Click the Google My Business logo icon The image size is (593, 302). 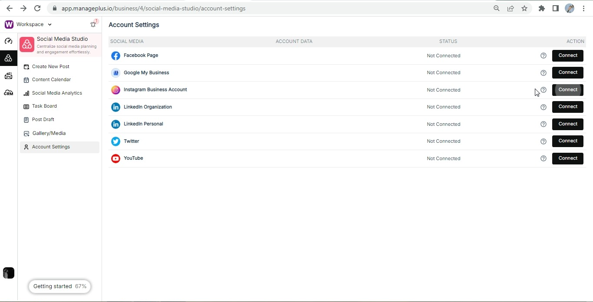[x=115, y=73]
